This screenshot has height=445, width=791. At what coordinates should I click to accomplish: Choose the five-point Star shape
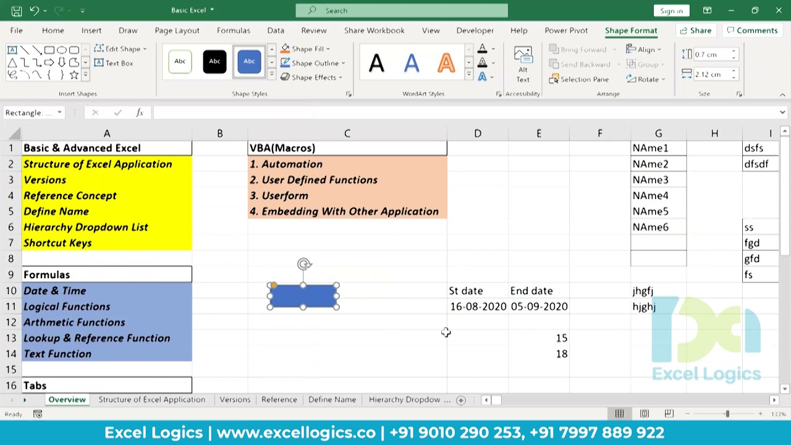[x=74, y=75]
